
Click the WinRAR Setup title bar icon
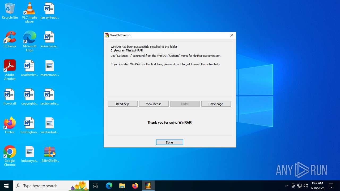(x=107, y=35)
